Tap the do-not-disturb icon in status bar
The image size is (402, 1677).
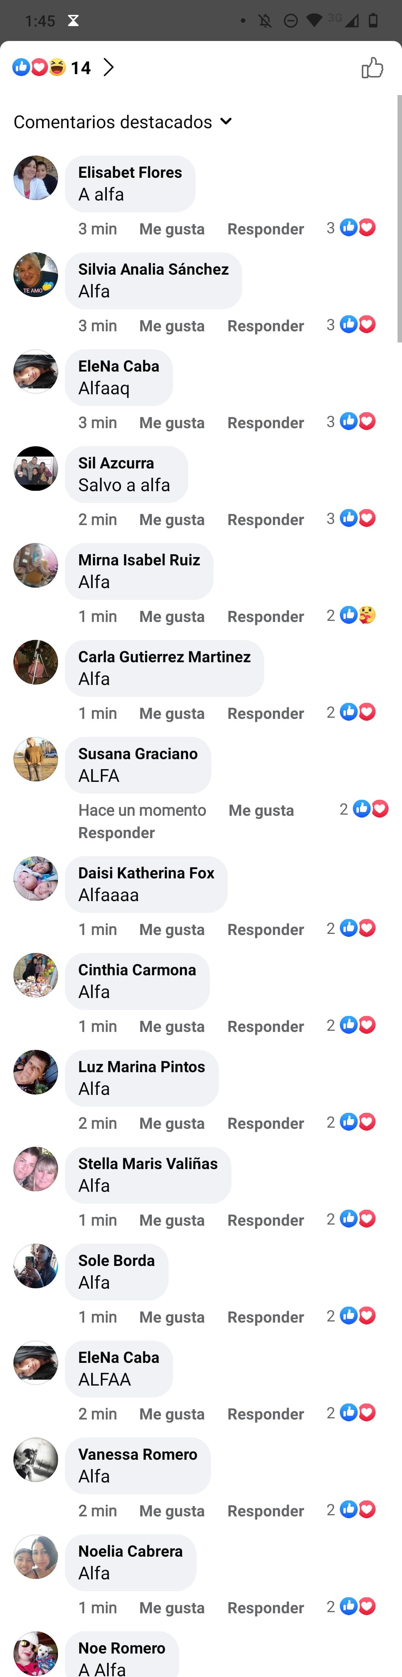291,21
